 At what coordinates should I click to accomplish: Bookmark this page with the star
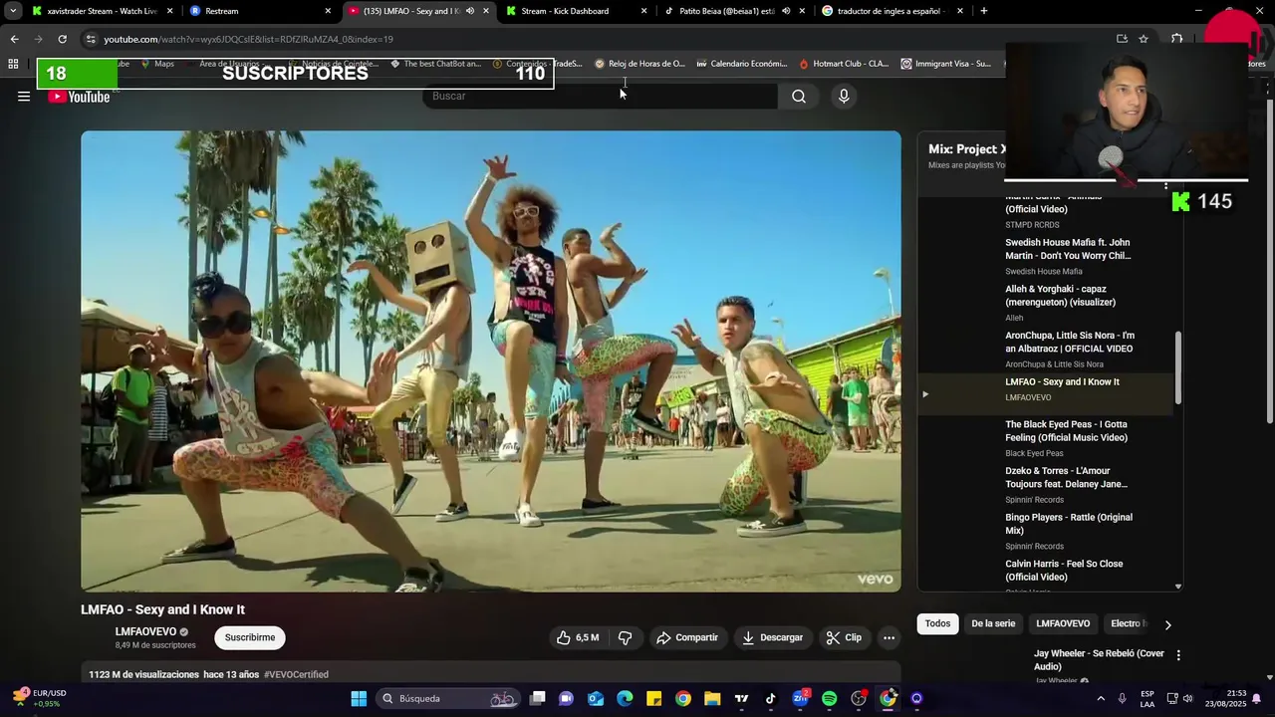click(x=1144, y=39)
